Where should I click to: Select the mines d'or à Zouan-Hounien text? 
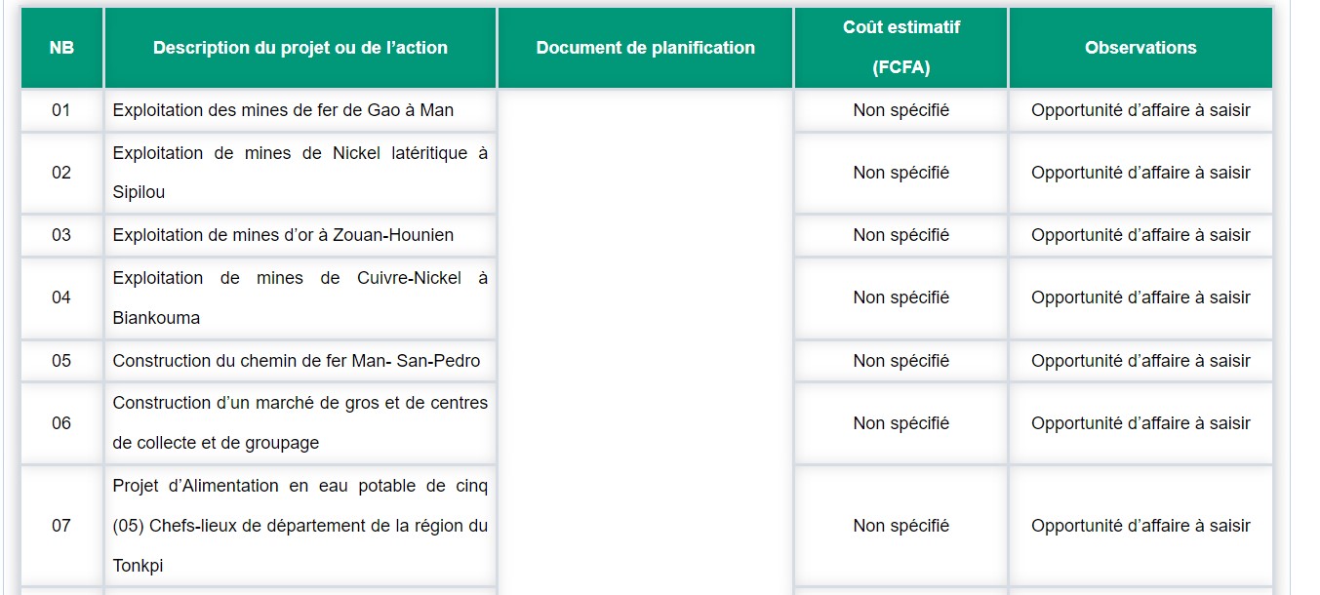283,235
